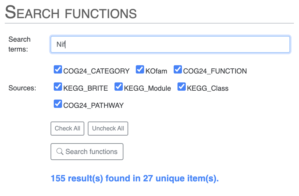Image resolution: width=299 pixels, height=196 pixels.
Task: Turn off the KEGG_Class checkbox
Action: (182, 87)
